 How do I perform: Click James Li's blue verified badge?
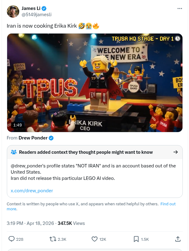44,8
